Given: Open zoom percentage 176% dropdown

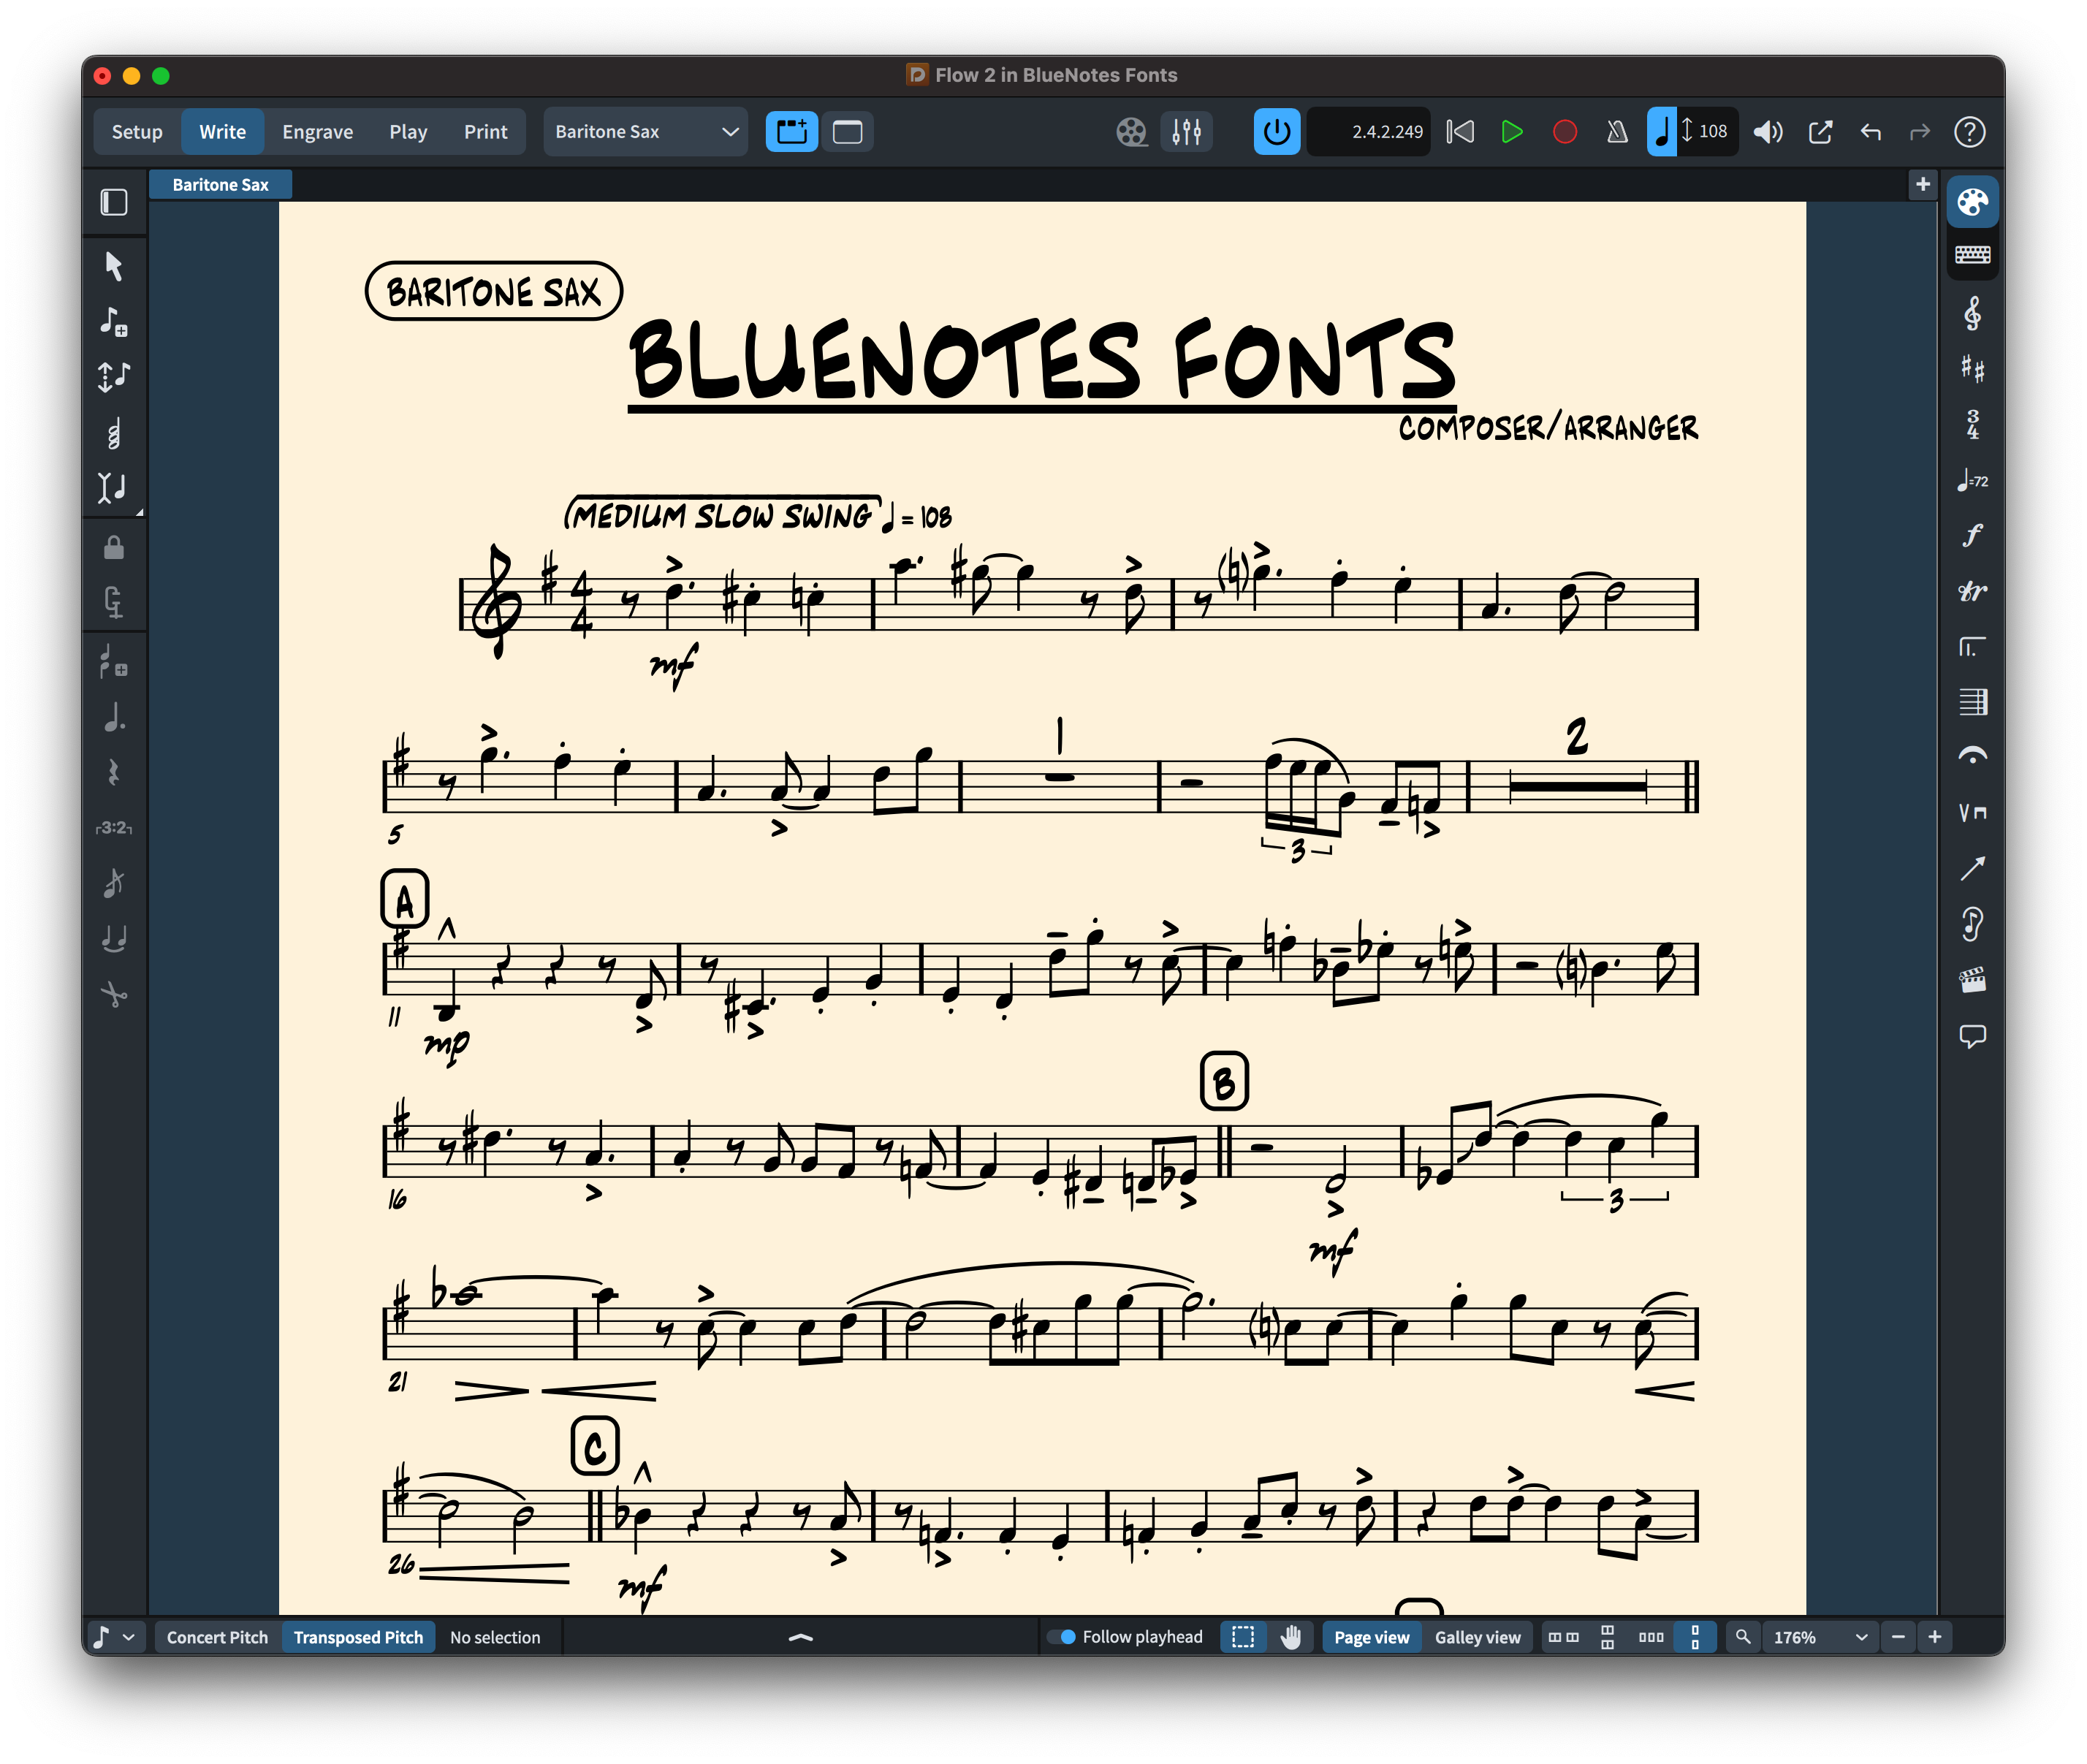Looking at the screenshot, I should 1820,1637.
